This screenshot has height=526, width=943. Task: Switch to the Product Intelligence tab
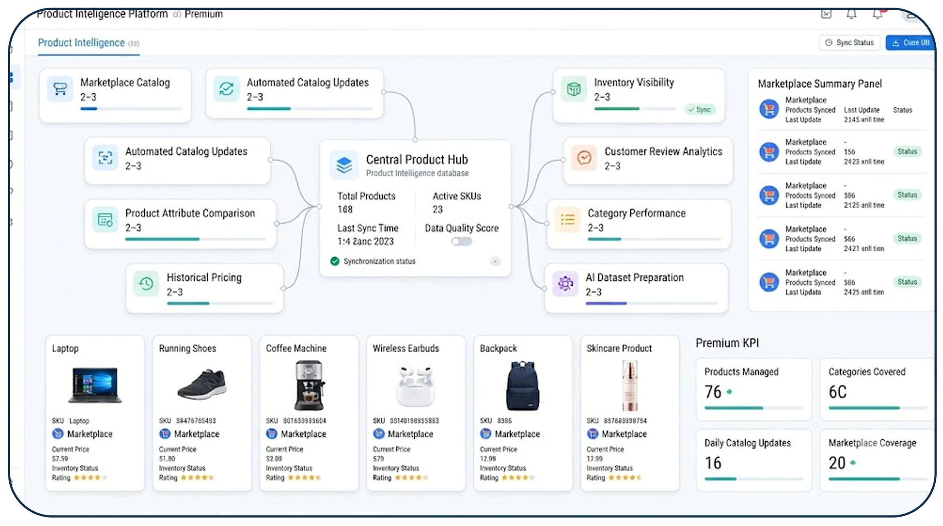point(88,43)
